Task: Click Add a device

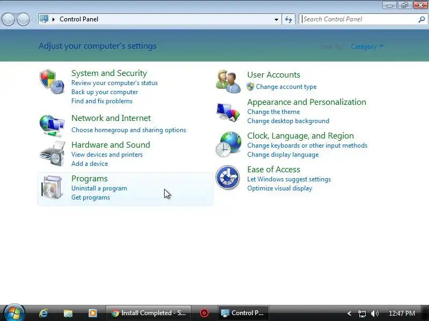Action: coord(90,164)
